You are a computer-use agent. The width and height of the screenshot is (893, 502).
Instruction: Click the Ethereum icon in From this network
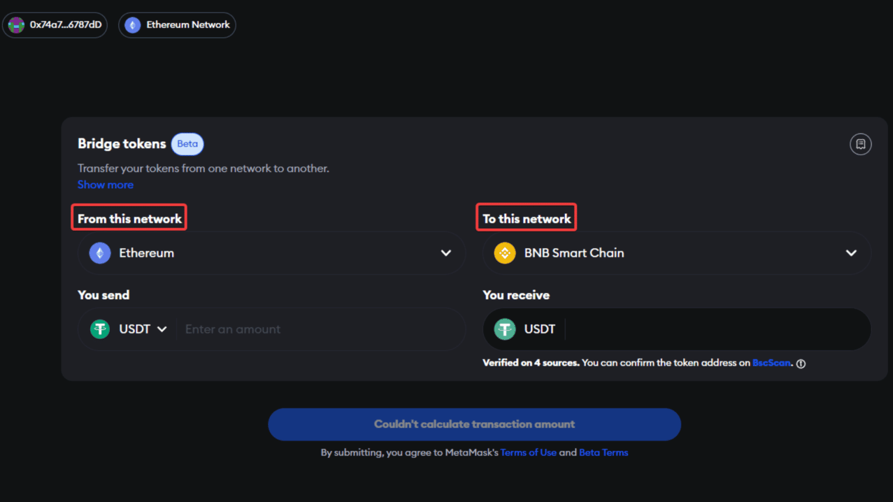pos(99,253)
